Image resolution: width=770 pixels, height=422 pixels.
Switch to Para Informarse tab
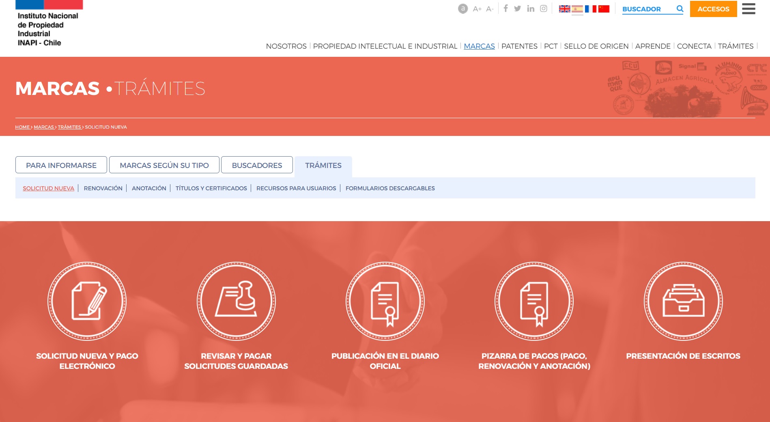61,165
